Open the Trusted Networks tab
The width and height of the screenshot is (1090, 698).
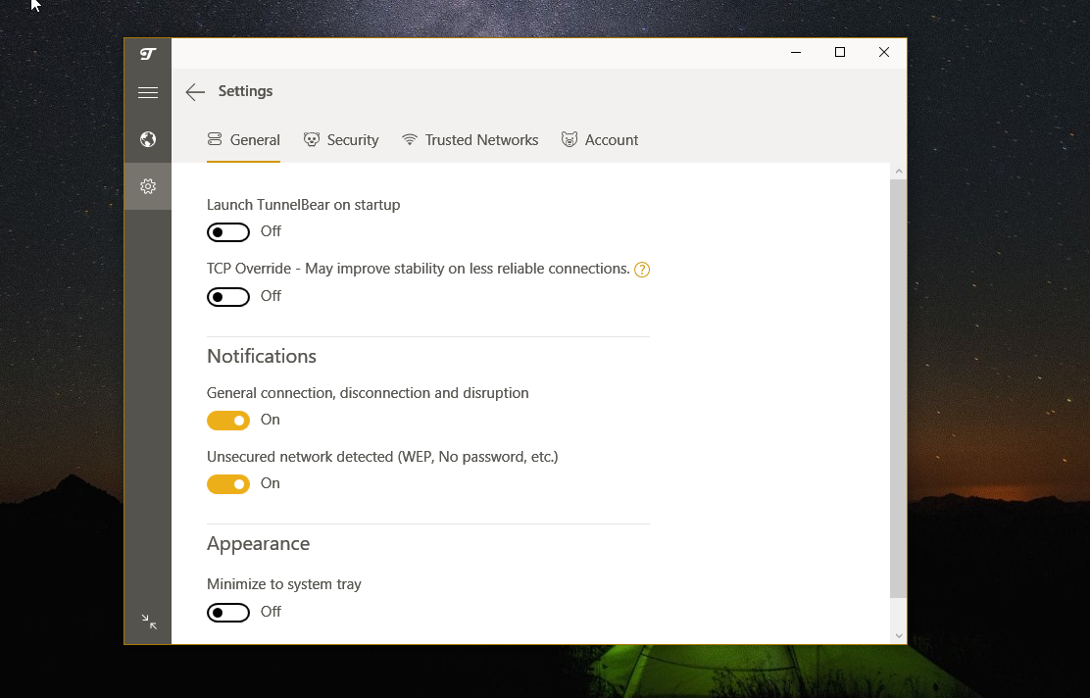tap(470, 140)
